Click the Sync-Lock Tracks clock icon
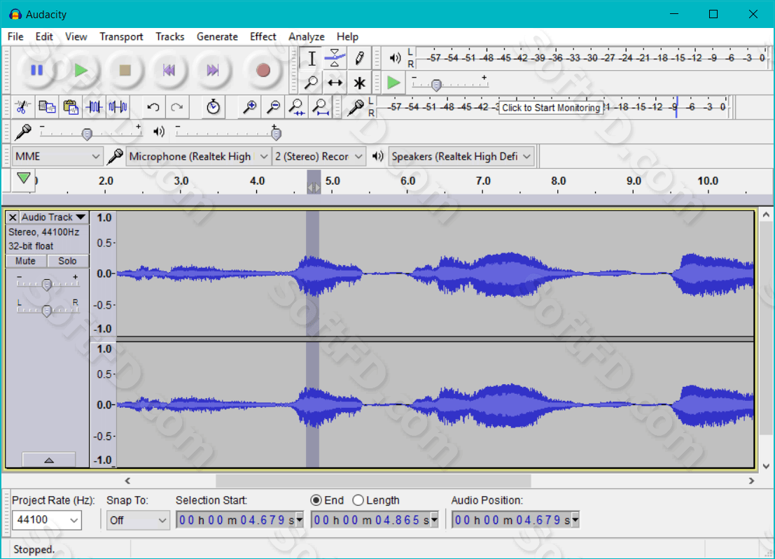 point(213,106)
